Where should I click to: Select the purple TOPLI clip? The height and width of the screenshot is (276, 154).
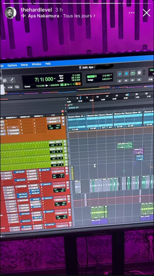pyautogui.click(x=139, y=151)
